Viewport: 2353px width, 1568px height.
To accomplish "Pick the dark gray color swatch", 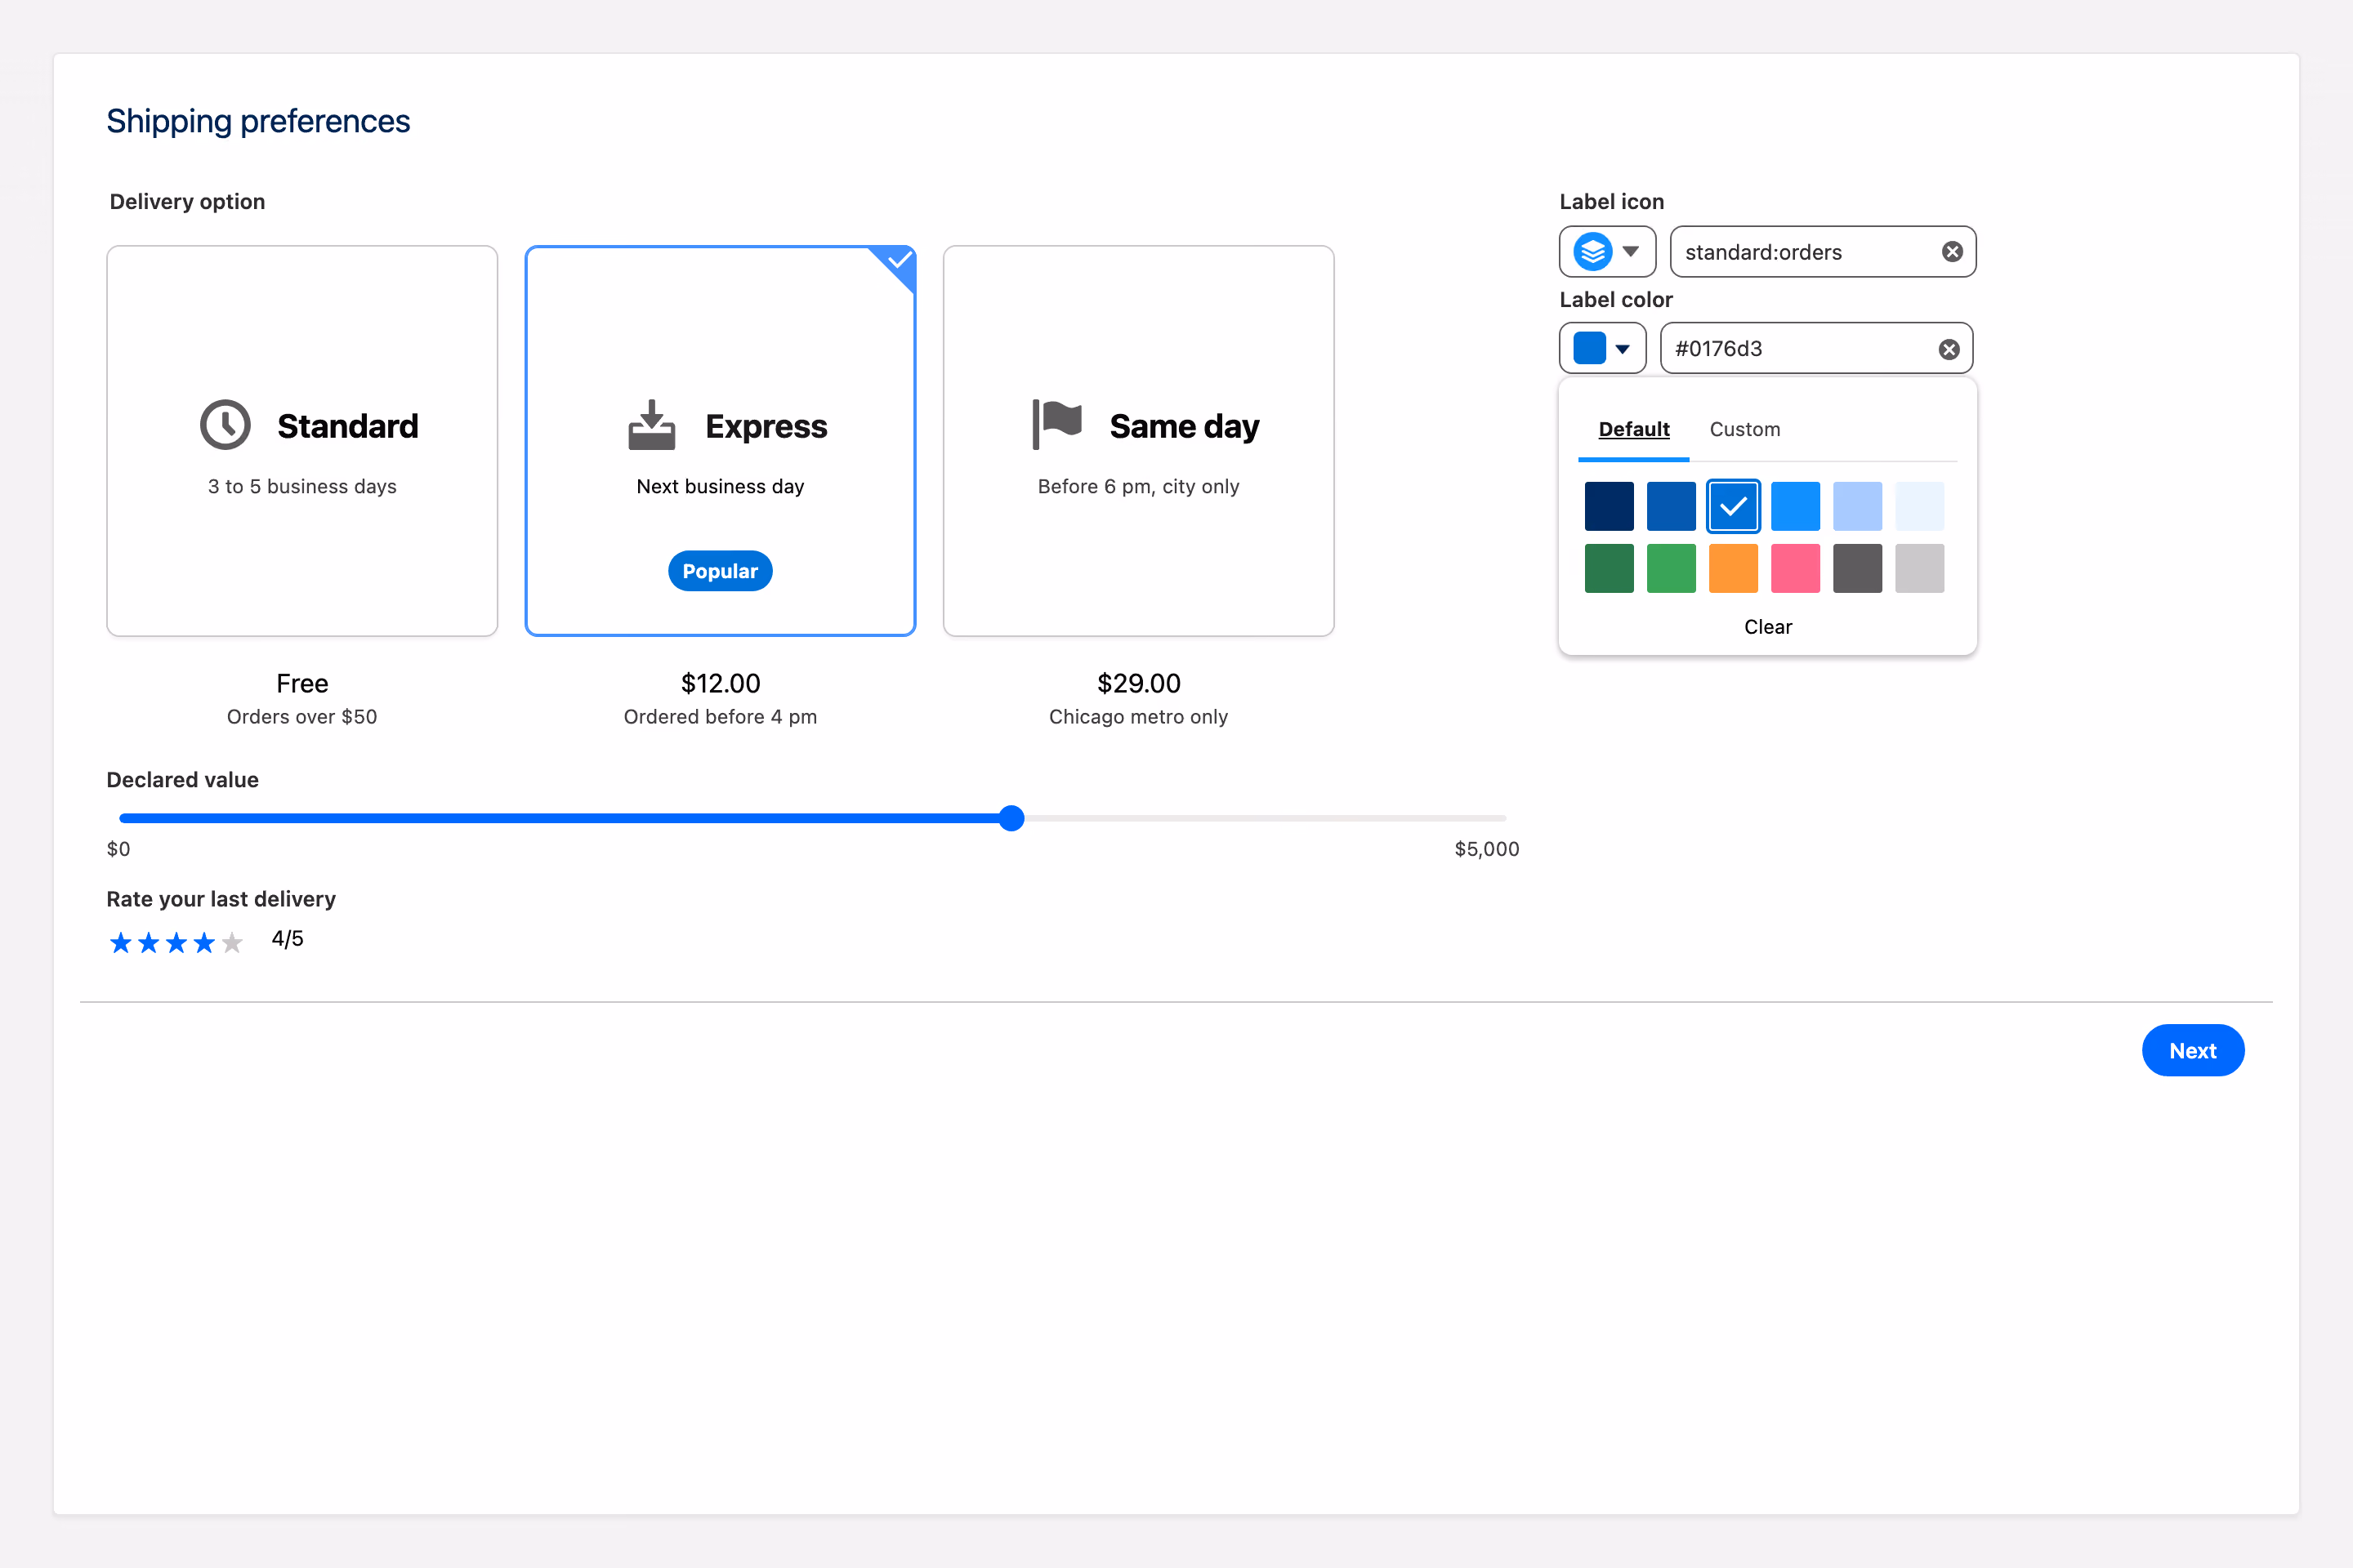I will tap(1857, 568).
